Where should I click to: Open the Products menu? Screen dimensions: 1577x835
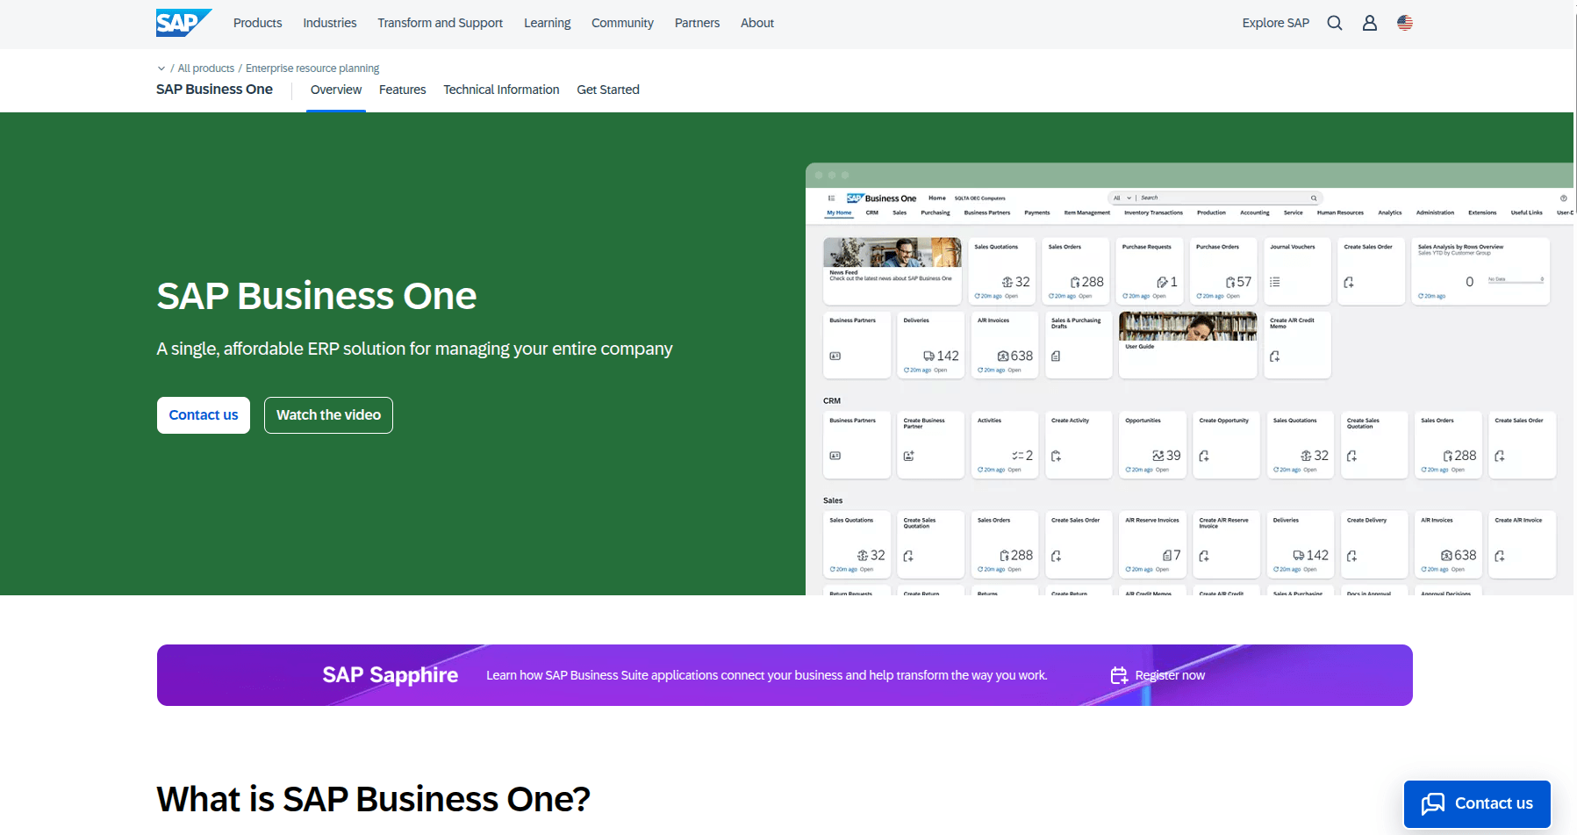(257, 23)
